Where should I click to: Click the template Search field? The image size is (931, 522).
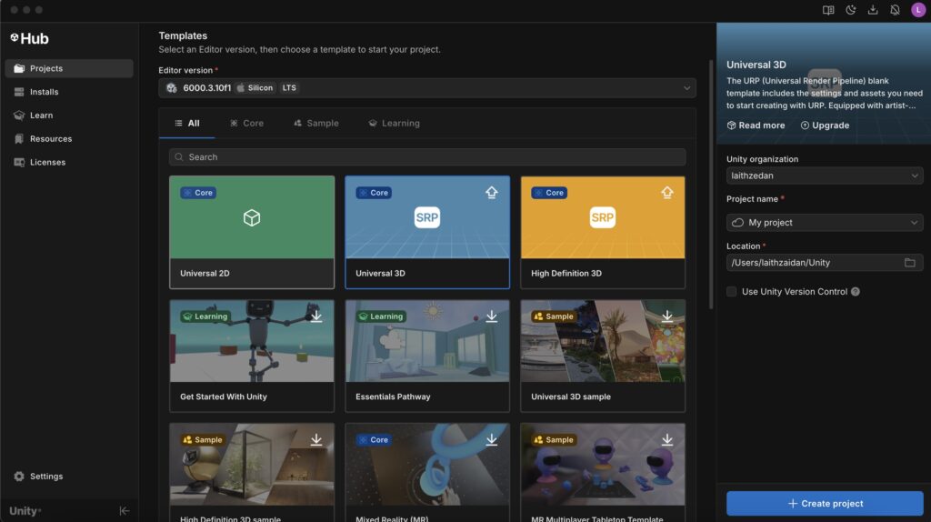tap(426, 157)
